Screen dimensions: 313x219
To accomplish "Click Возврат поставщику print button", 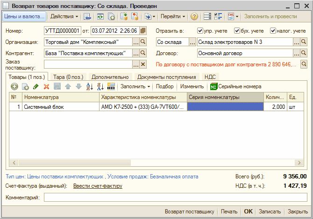I will click(x=190, y=212).
